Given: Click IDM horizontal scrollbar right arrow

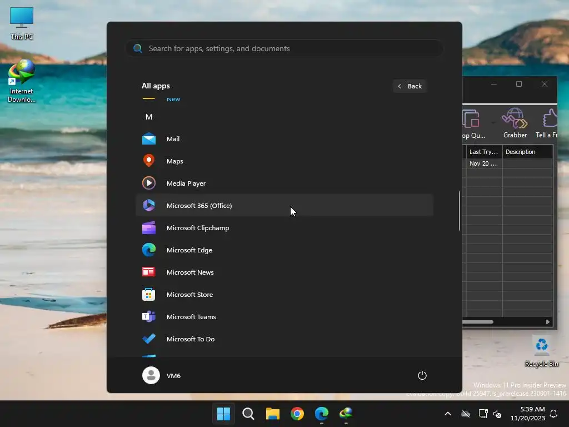Looking at the screenshot, I should [x=547, y=322].
